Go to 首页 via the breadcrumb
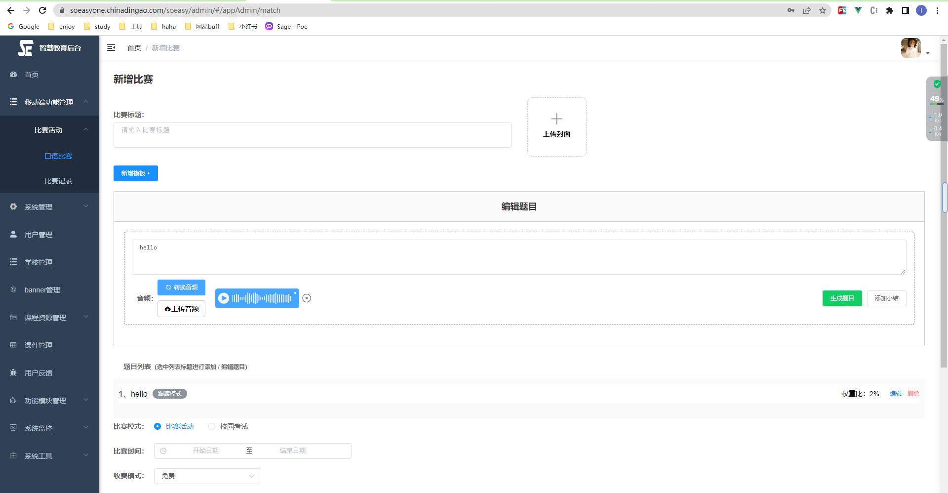The image size is (948, 493). pyautogui.click(x=134, y=48)
